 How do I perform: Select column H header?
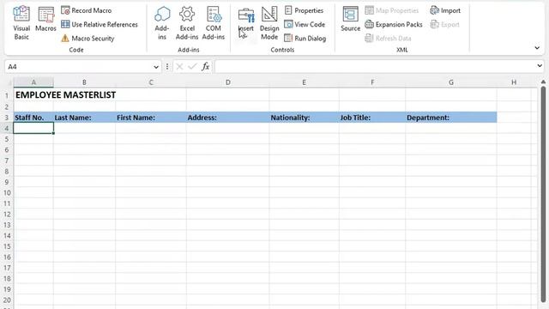point(514,82)
